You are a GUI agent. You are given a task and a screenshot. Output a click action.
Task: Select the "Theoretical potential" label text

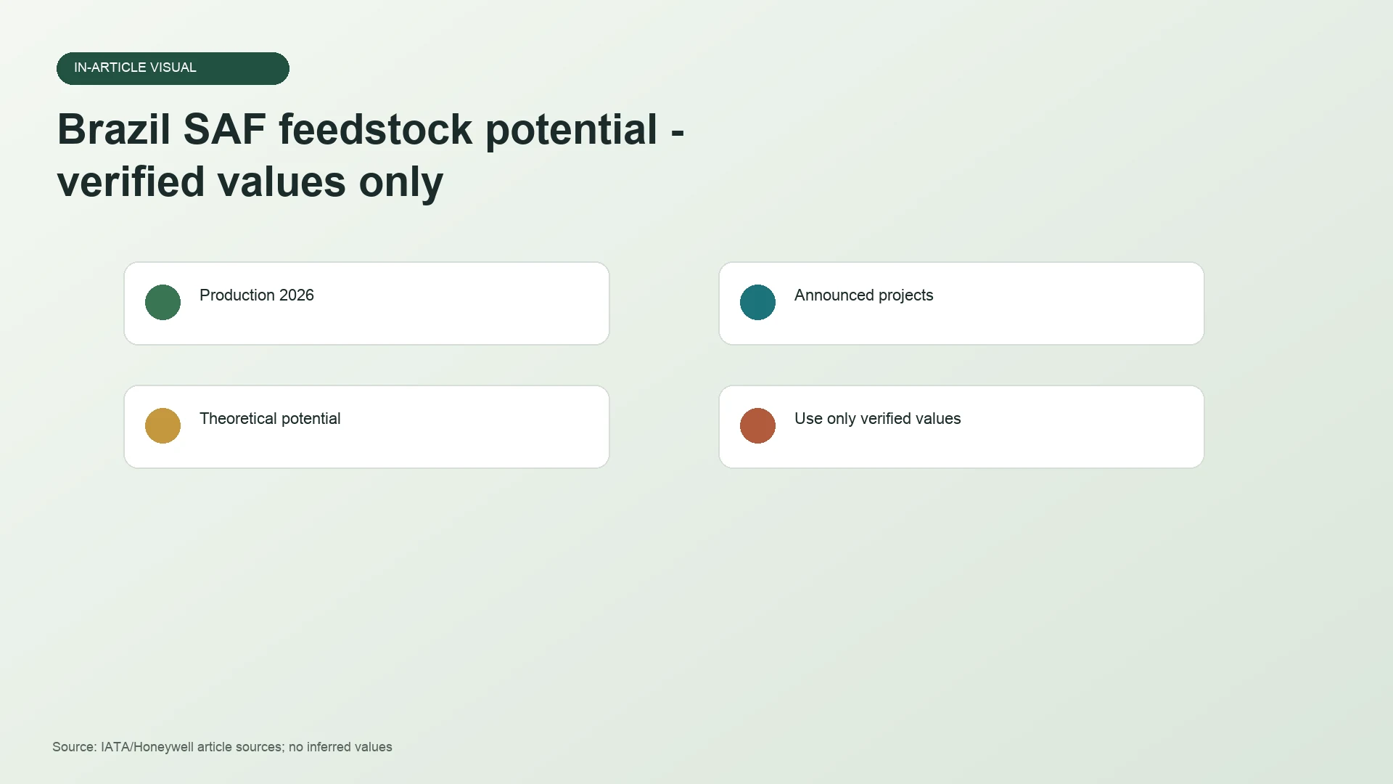pos(270,419)
